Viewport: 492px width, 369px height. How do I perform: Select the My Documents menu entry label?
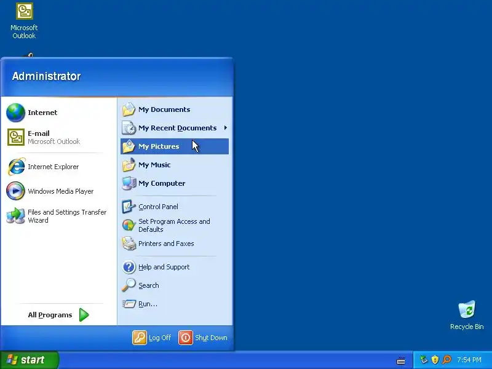click(164, 109)
